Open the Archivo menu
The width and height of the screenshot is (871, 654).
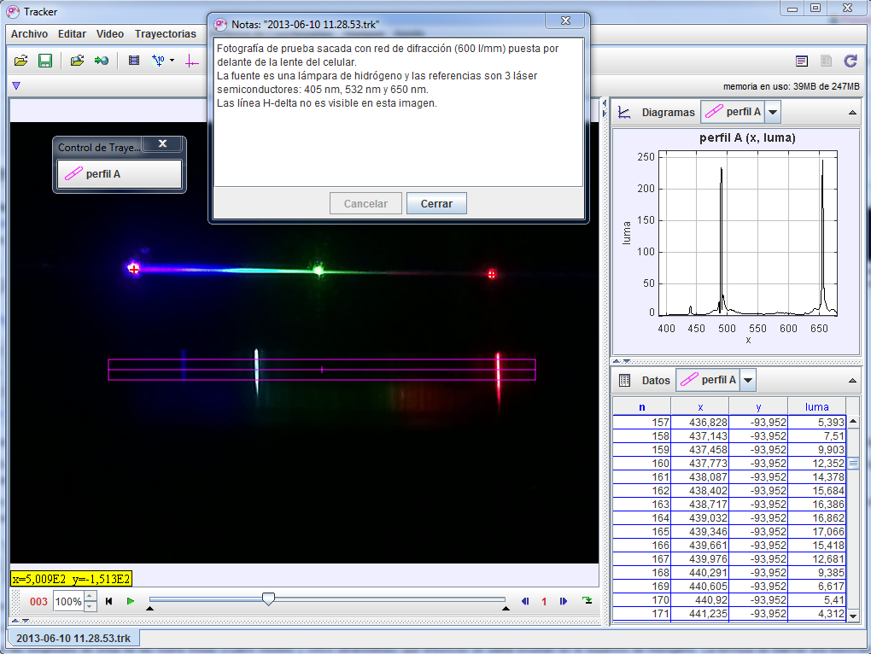(x=29, y=34)
